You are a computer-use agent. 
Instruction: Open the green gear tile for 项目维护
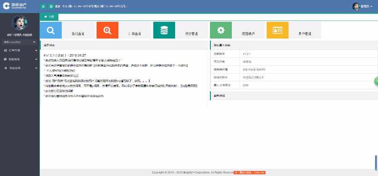tap(221, 30)
